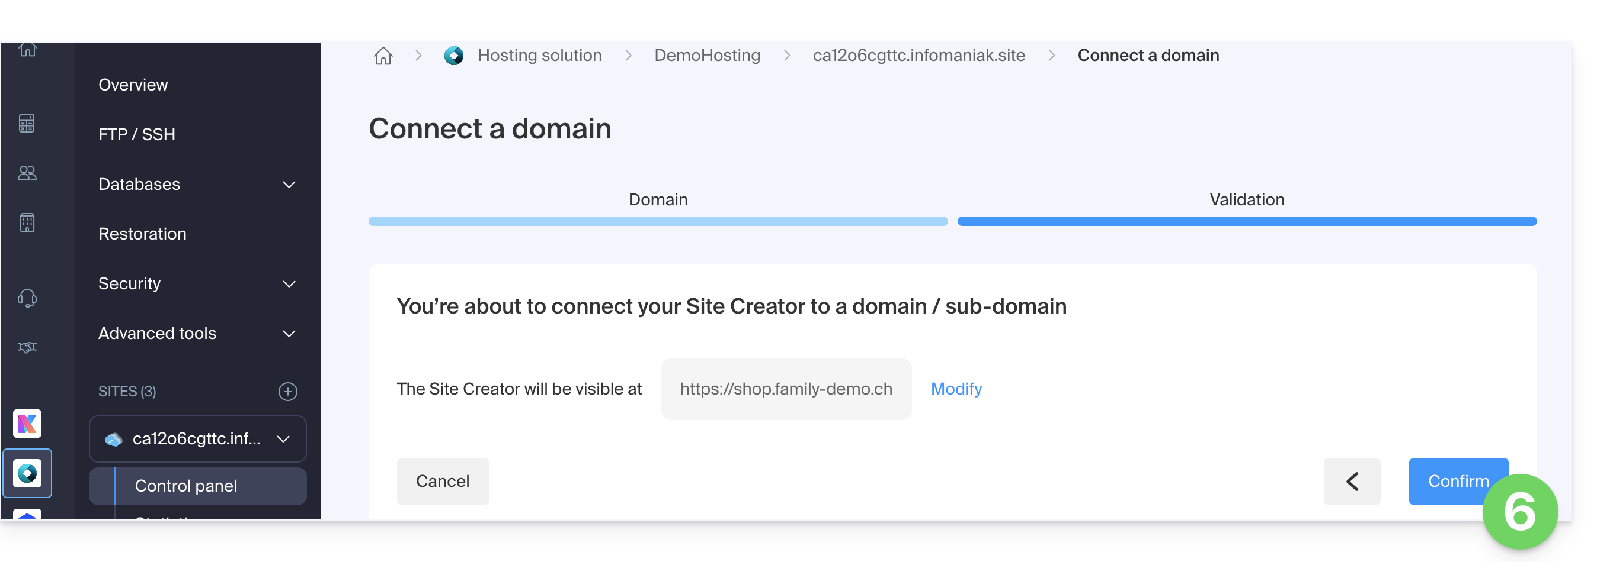Screen dimensions: 1613x562
Task: Go to Restoration section
Action: [142, 234]
